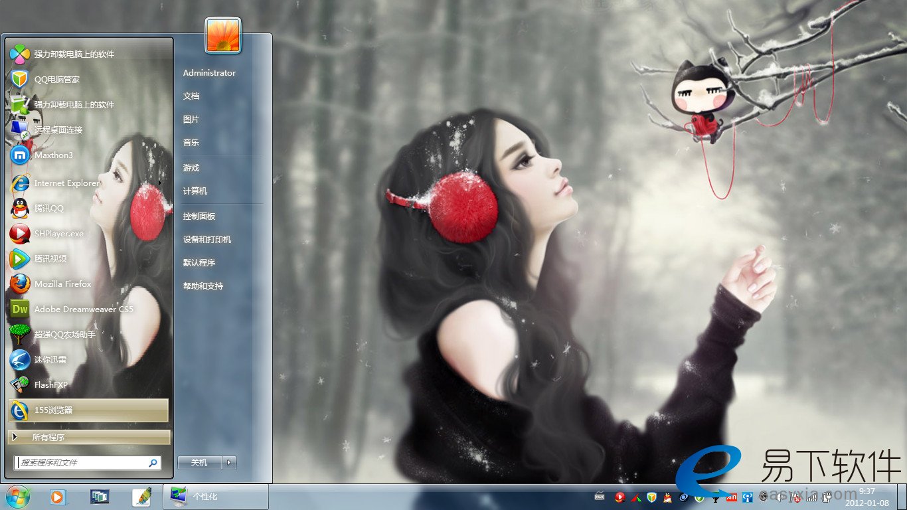Start Mozilla Firefox
This screenshot has width=907, height=510.
point(62,284)
